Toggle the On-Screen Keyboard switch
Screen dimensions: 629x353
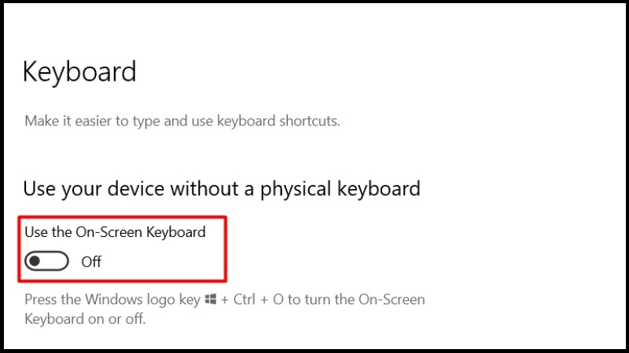46,261
